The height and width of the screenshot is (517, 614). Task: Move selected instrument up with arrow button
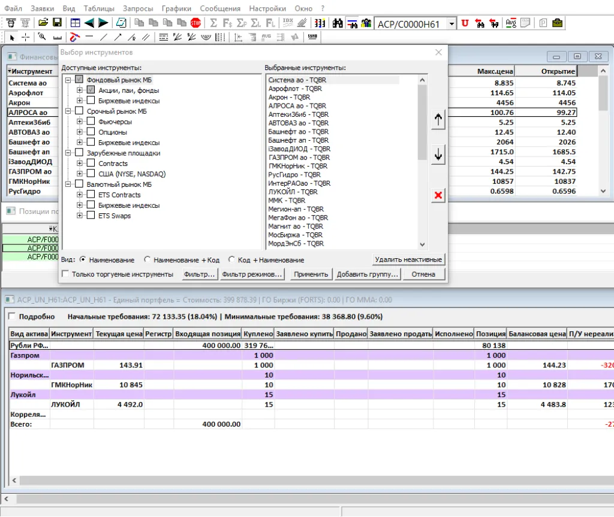(x=438, y=120)
